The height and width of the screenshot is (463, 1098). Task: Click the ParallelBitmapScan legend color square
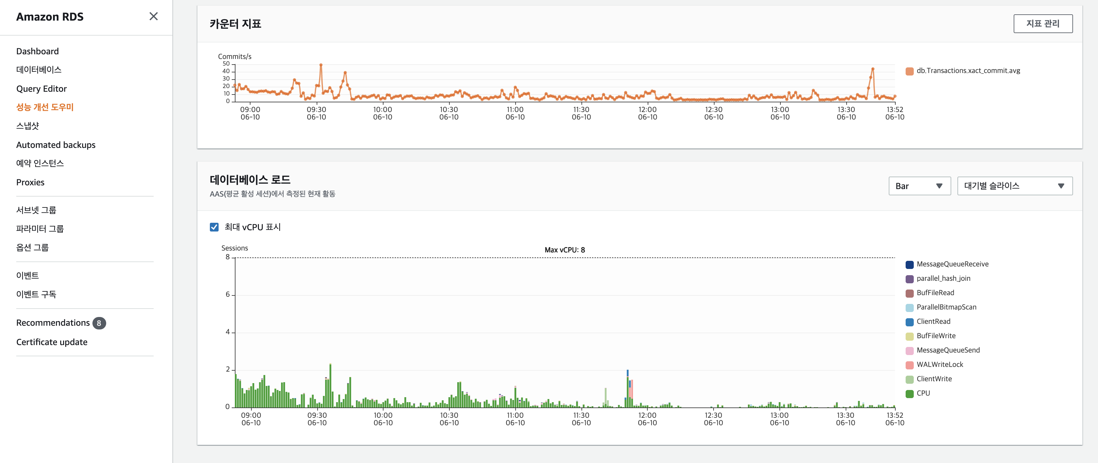coord(909,308)
